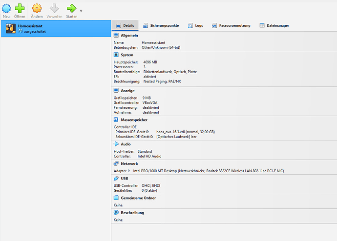Image resolution: width=337 pixels, height=241 pixels.
Task: Open the Ressourcennutzung tab
Action: coord(231,25)
